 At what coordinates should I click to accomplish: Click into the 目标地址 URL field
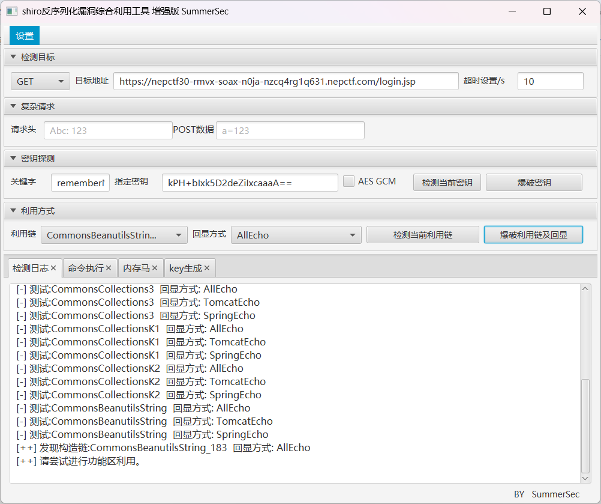(x=286, y=82)
